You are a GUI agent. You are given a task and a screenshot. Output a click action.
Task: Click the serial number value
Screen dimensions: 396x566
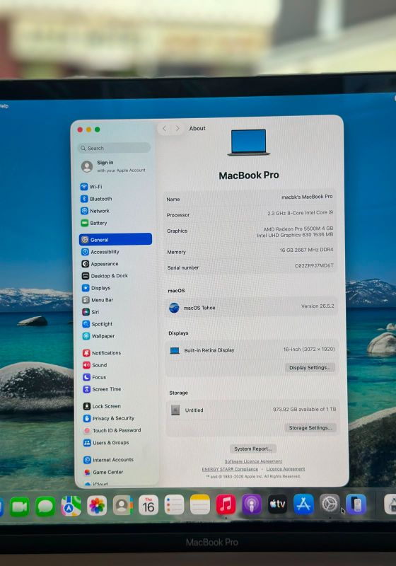(x=314, y=266)
